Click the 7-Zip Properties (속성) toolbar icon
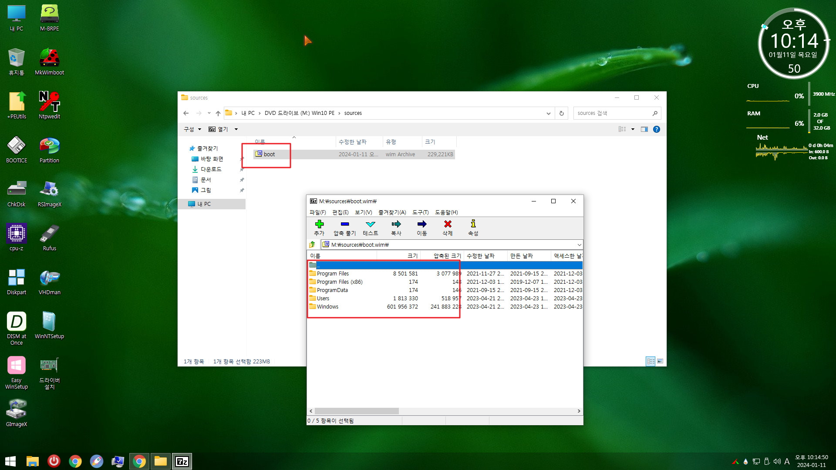The image size is (836, 470). 473,224
